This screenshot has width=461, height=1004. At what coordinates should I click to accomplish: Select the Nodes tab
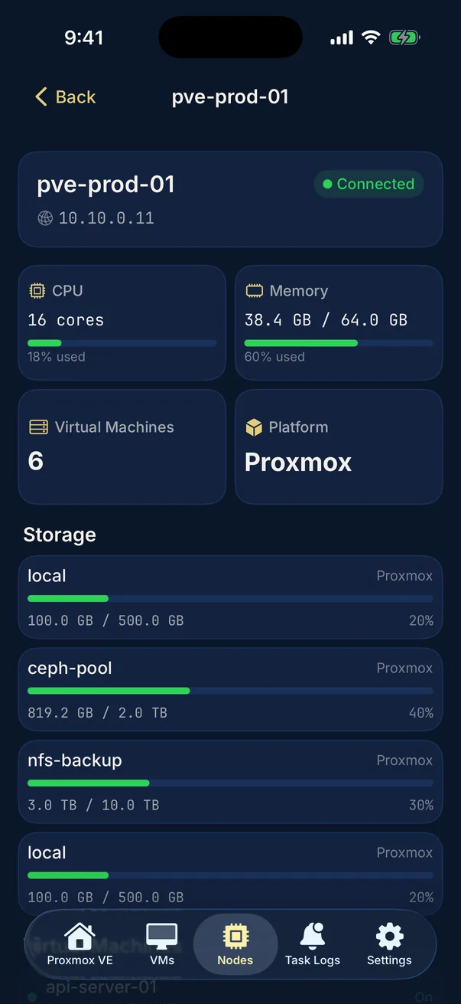click(235, 944)
